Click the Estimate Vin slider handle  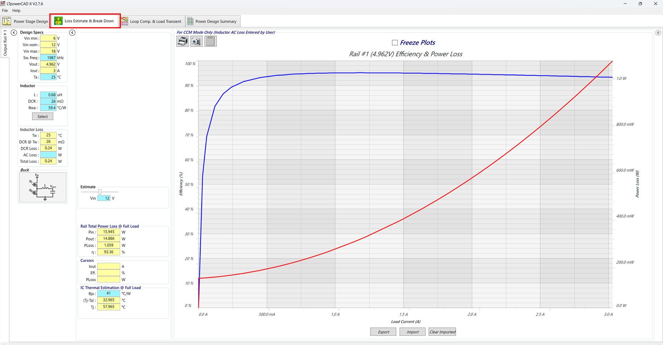pyautogui.click(x=100, y=192)
